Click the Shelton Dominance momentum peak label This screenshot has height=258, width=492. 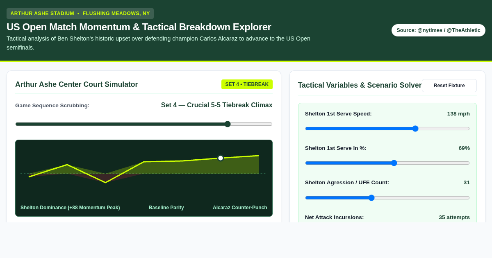(x=70, y=208)
